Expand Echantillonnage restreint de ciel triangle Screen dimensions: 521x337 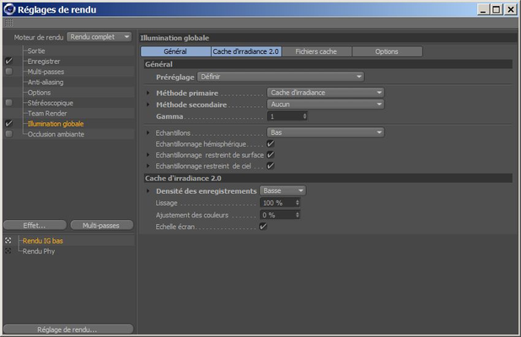(148, 166)
